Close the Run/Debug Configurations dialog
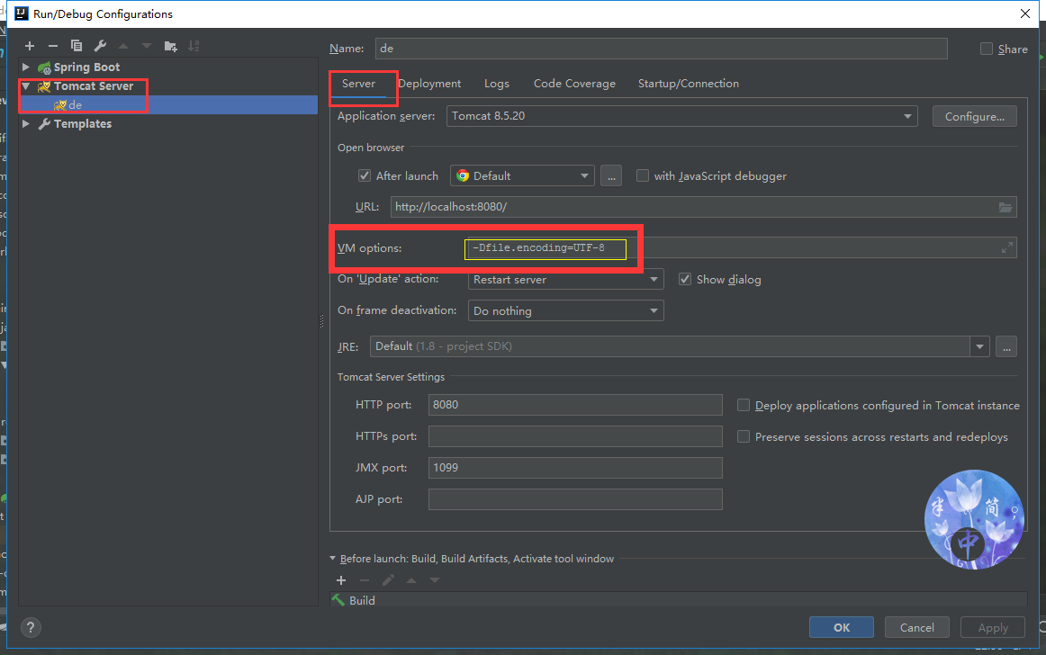The height and width of the screenshot is (655, 1046). 1024,13
